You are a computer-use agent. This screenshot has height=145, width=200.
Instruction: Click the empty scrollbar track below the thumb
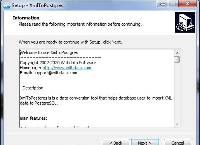(x=177, y=92)
